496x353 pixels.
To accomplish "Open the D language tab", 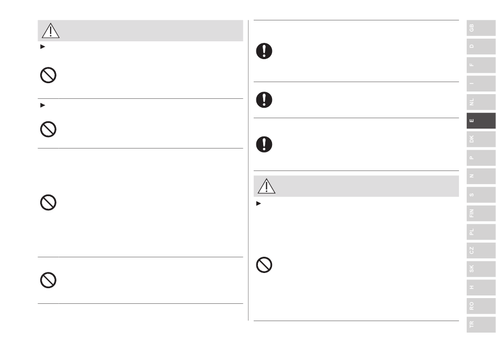I will [481, 46].
